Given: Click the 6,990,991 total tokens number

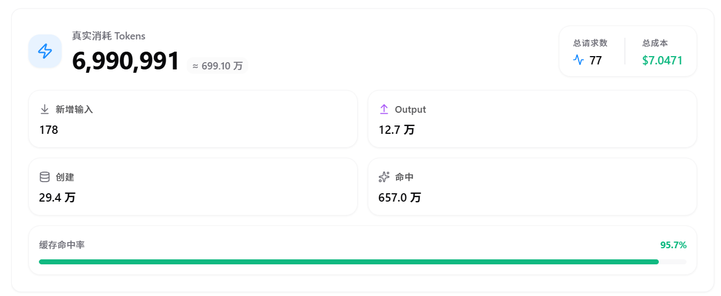Looking at the screenshot, I should [x=126, y=61].
